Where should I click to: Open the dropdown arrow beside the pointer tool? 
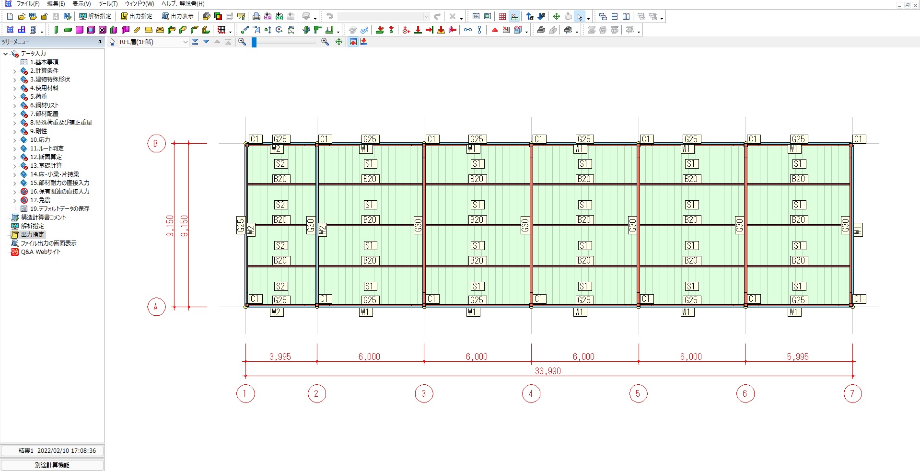click(x=588, y=18)
